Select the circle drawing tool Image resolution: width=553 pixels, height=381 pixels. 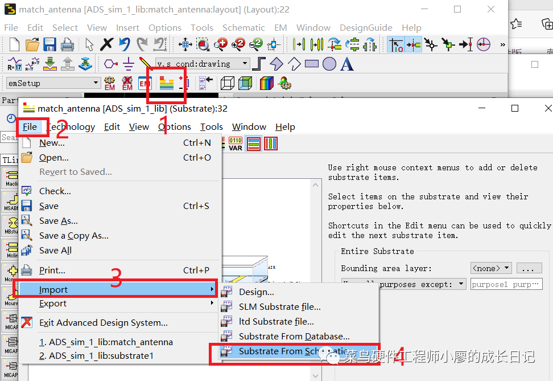tap(329, 64)
